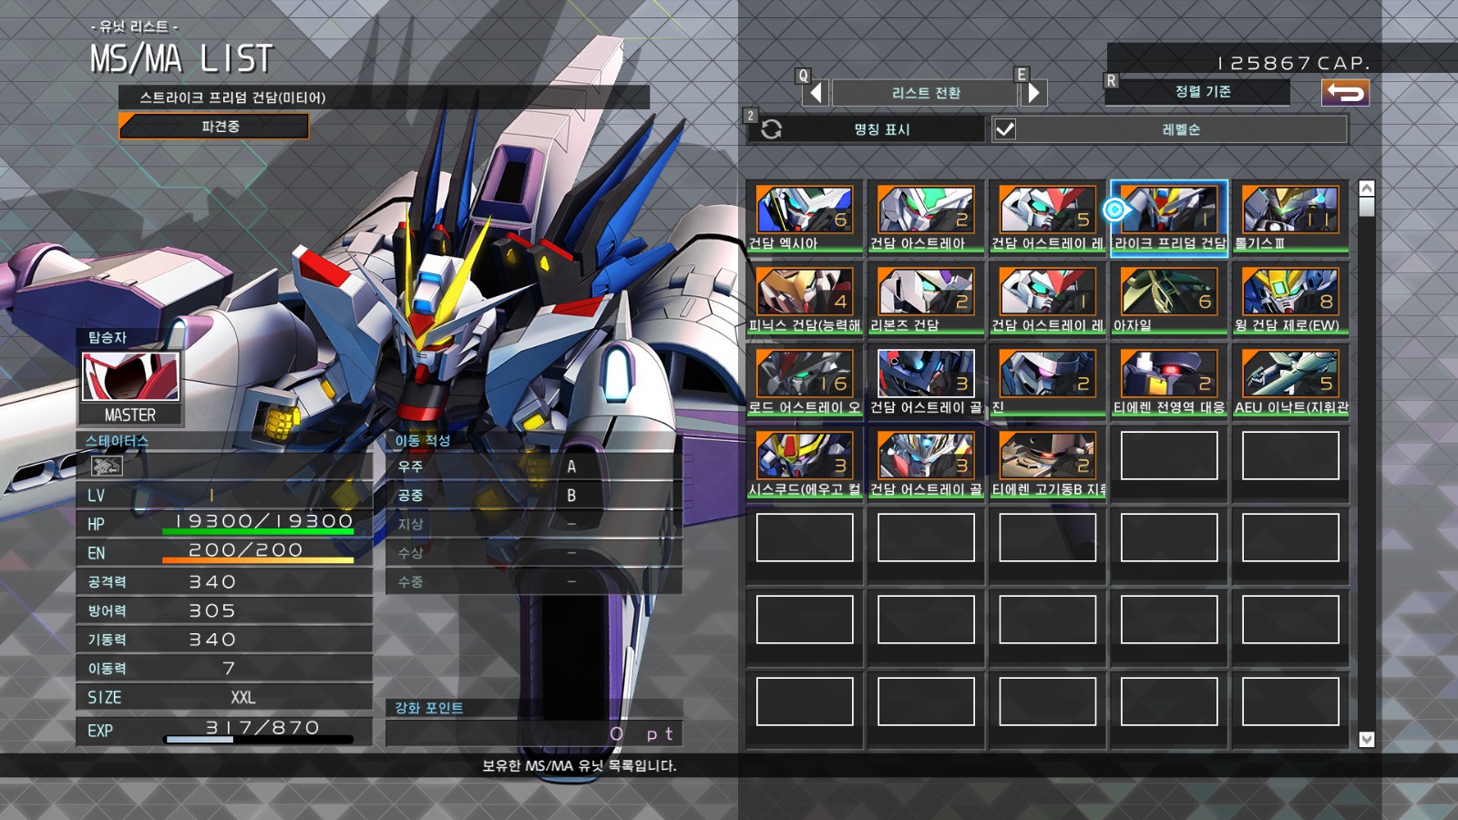The width and height of the screenshot is (1458, 820).
Task: Click the unit name 스트라이크 프리덤 건담(미티어)
Action: pos(232,97)
